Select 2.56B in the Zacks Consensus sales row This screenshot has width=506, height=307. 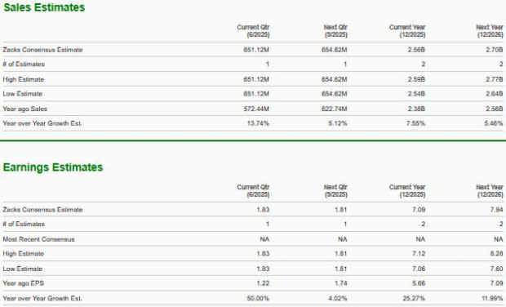point(416,50)
